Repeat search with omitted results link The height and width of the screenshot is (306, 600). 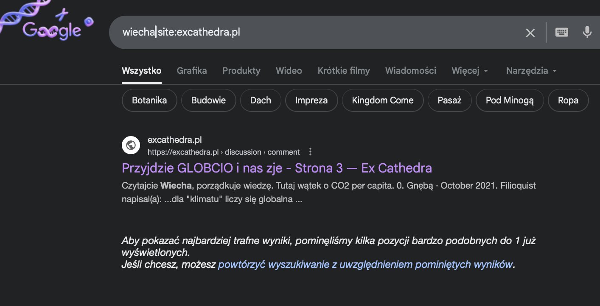(365, 265)
